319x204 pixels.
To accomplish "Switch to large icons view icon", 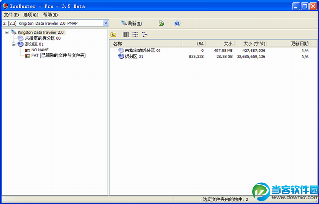I will [x=126, y=34].
